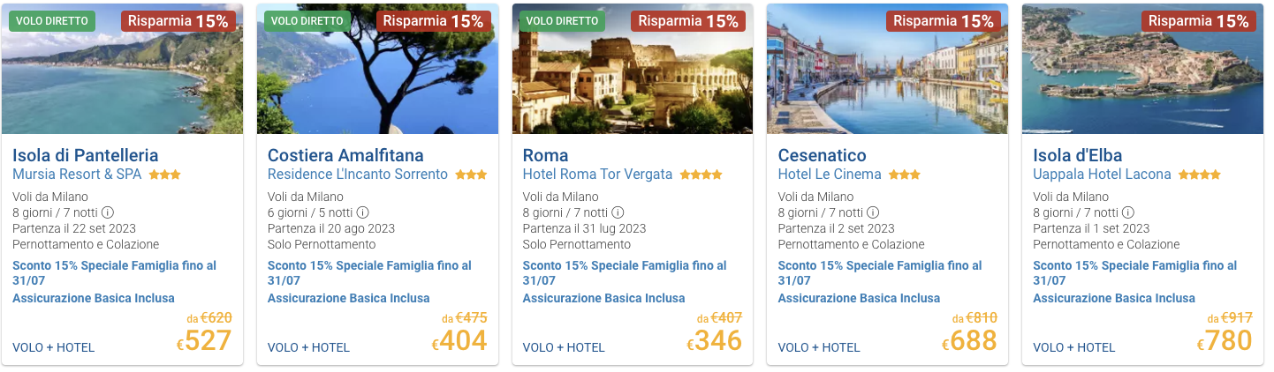The height and width of the screenshot is (372, 1274).
Task: Click info icon on the Cesenatico duration line
Action: click(x=873, y=212)
